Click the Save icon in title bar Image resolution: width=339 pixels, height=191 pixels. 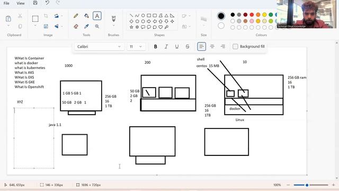tap(35, 3)
